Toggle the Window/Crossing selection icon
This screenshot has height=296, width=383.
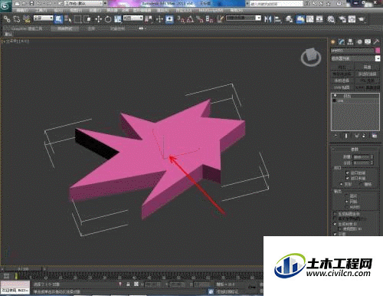(x=87, y=19)
